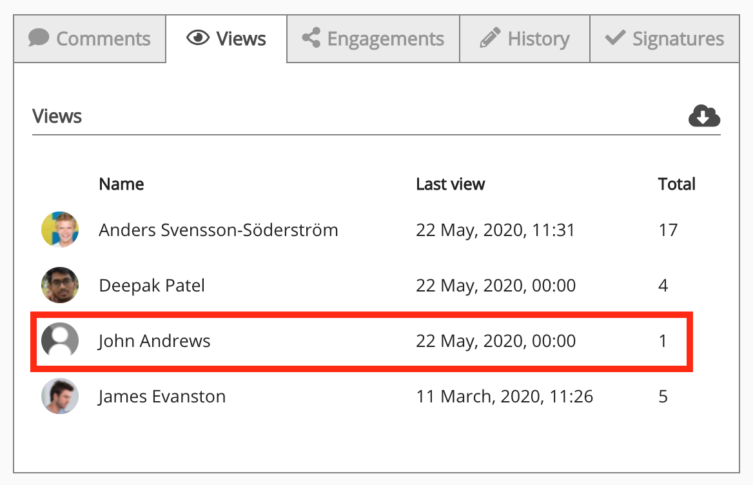This screenshot has height=485, width=753.
Task: Open the Comments tab
Action: pos(90,39)
